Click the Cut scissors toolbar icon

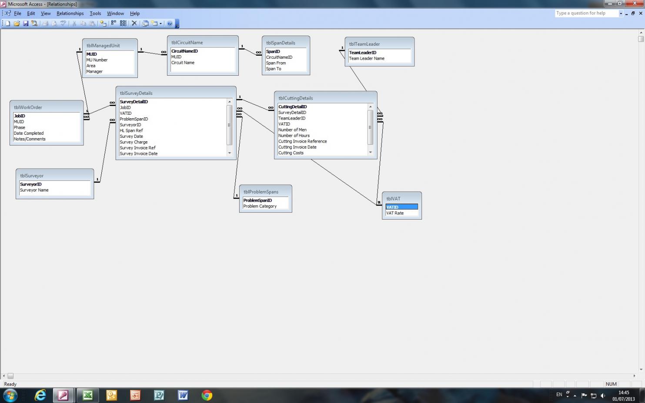(74, 23)
